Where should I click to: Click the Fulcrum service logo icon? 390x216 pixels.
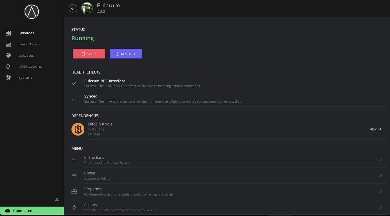(87, 8)
